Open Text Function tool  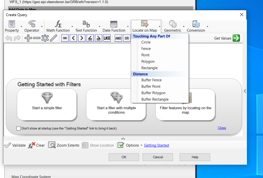pos(86,26)
